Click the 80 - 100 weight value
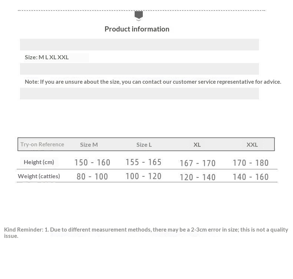Image resolution: width=293 pixels, height=279 pixels. (x=92, y=177)
